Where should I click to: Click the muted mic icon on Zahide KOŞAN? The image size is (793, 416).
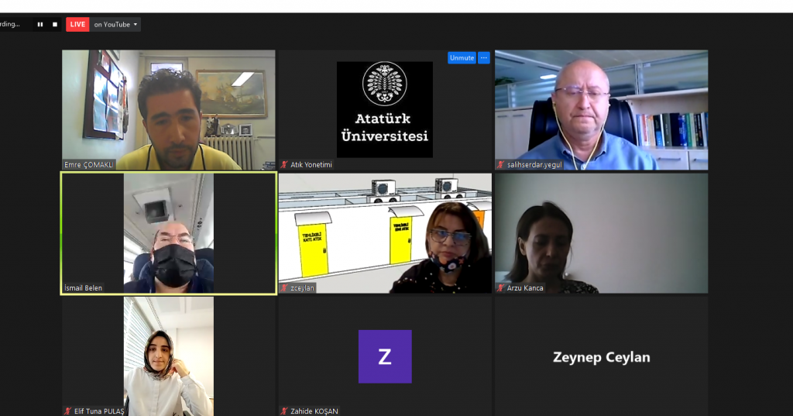coord(284,411)
